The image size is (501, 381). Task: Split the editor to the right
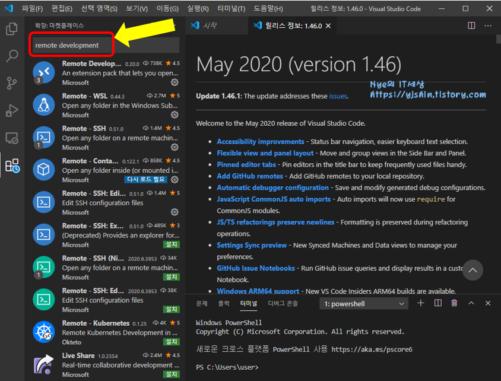(x=471, y=26)
